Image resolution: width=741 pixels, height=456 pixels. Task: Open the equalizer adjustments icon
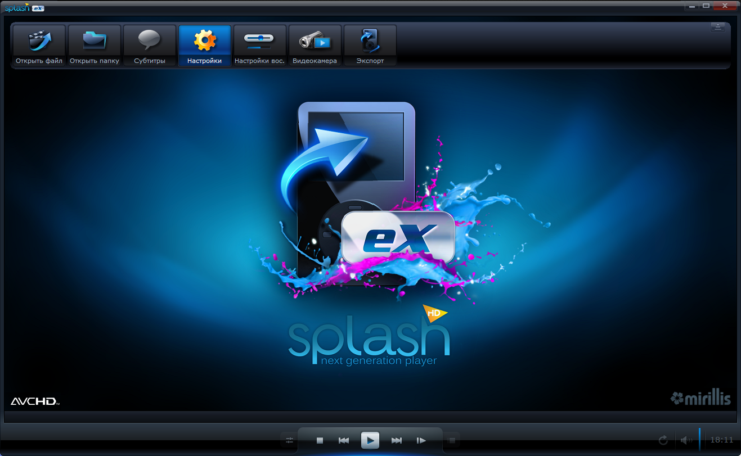pyautogui.click(x=290, y=440)
